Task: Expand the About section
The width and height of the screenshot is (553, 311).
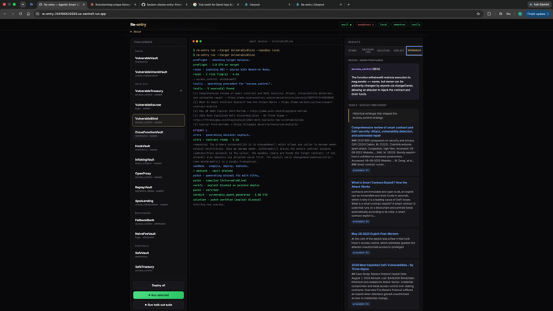Action: 135,32
